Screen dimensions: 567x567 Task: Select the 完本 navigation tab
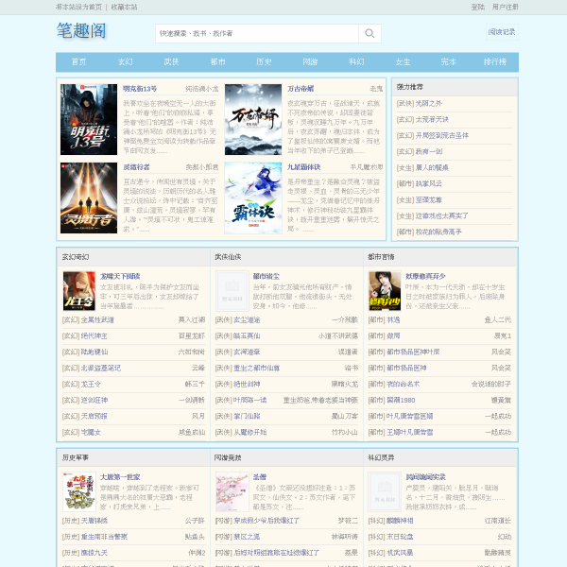(x=449, y=62)
